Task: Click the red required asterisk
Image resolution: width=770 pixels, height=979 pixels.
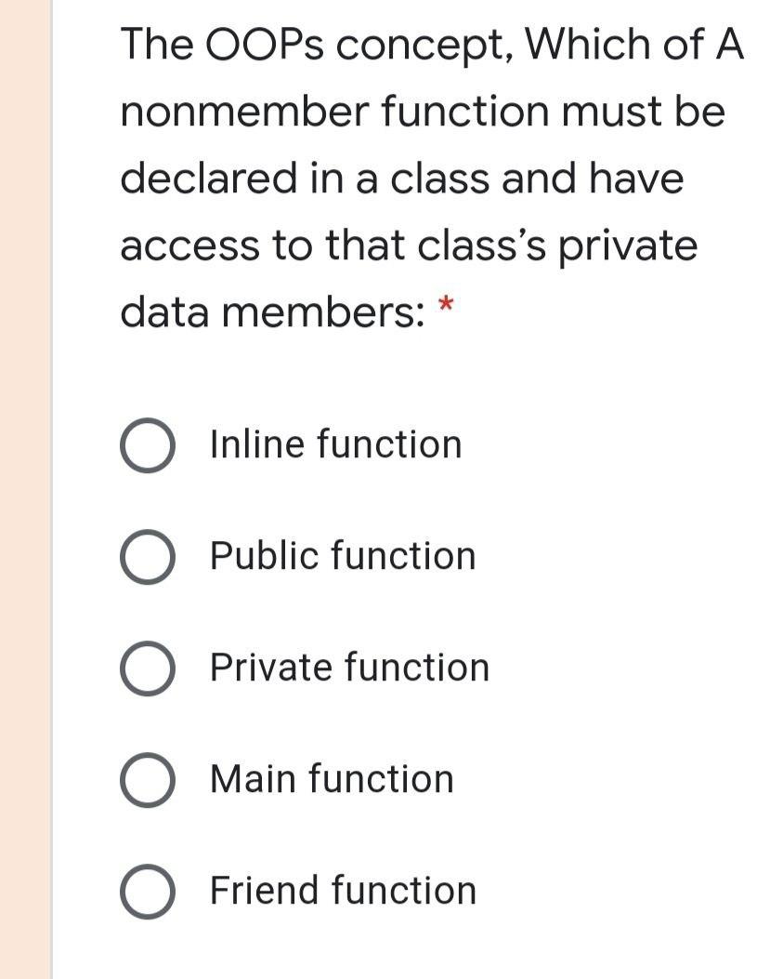Action: click(446, 305)
